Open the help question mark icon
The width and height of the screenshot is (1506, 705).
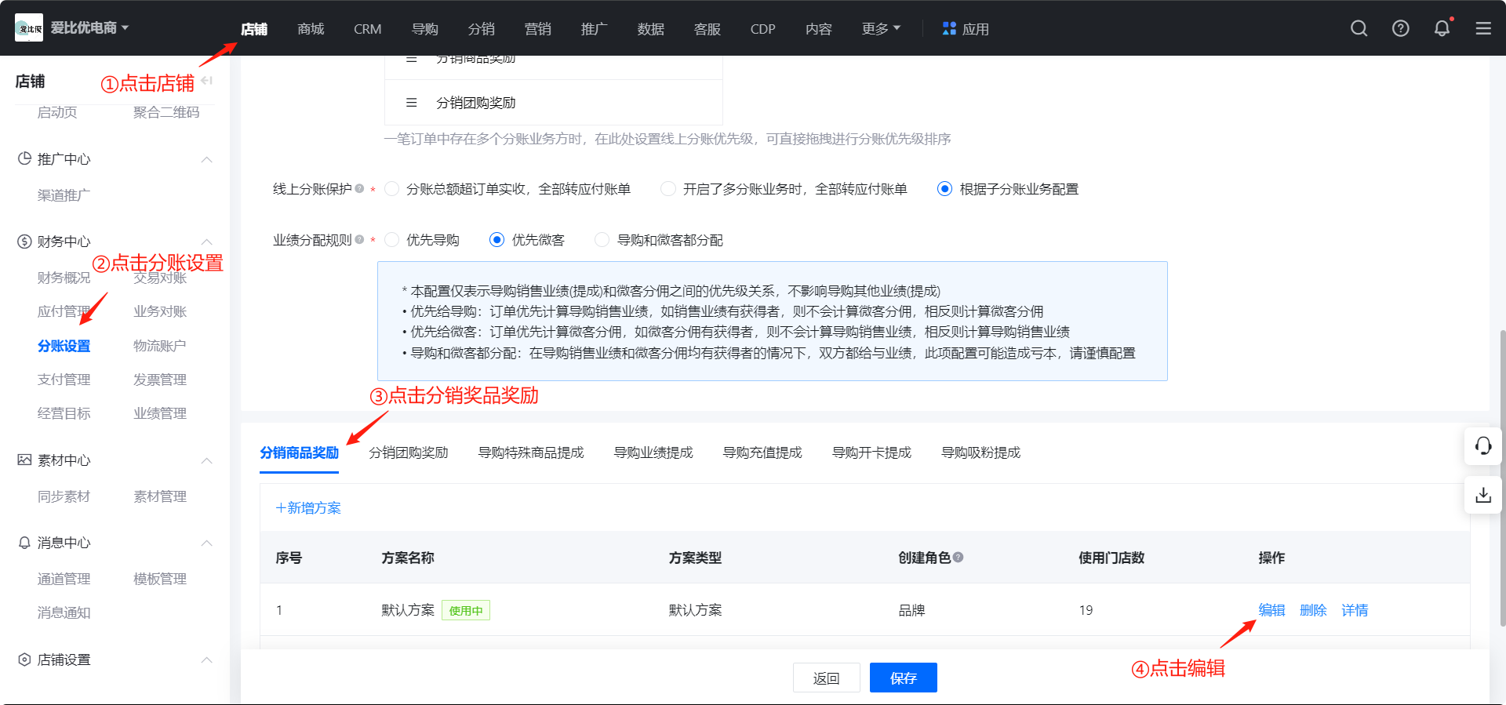(1400, 29)
